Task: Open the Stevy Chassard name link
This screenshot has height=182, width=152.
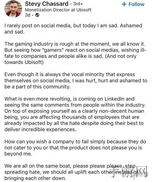Action: point(47,4)
